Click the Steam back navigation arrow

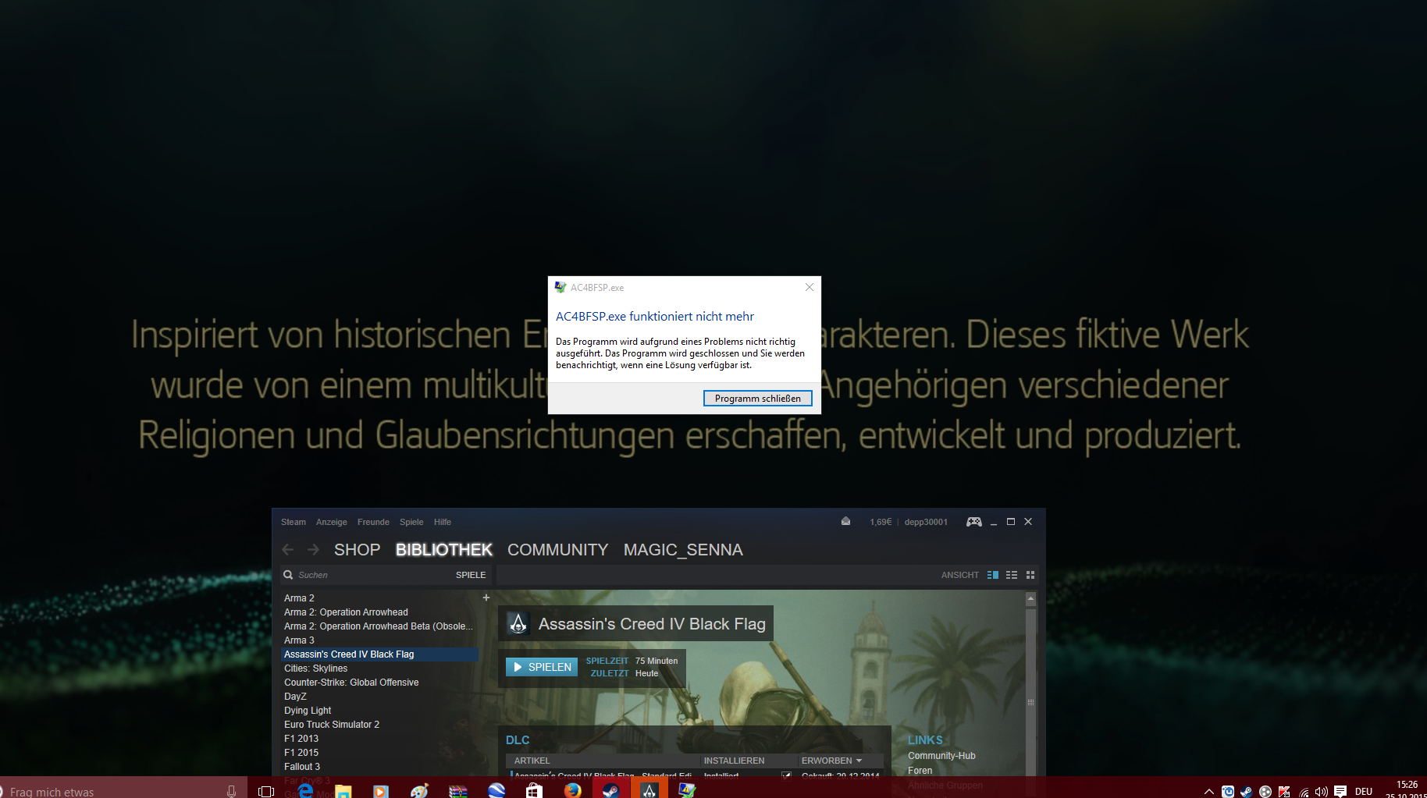coord(288,550)
